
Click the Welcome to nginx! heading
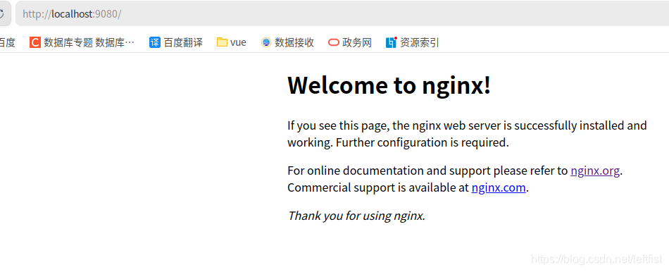389,85
